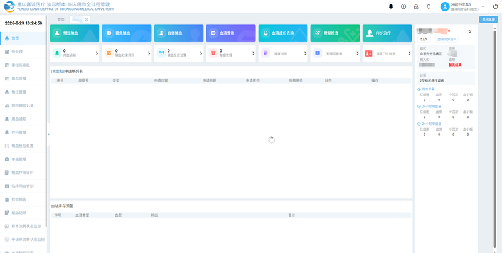The width and height of the screenshot is (502, 253).
Task: Select 首页 in the sidebar
Action: [23, 38]
